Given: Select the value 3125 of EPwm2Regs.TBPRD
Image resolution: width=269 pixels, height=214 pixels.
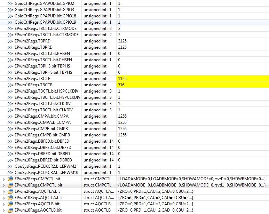Looking at the screenshot, I should (122, 41).
